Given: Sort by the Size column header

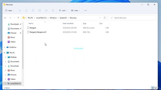Looking at the screenshot, I should click(101, 23).
